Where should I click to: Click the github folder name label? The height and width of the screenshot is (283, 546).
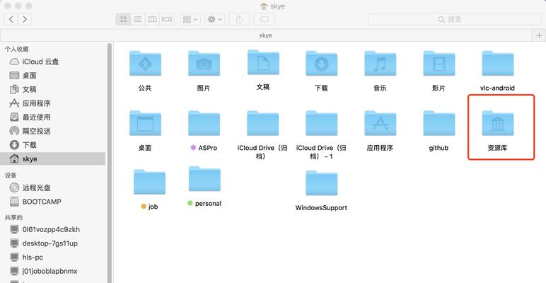click(x=438, y=148)
